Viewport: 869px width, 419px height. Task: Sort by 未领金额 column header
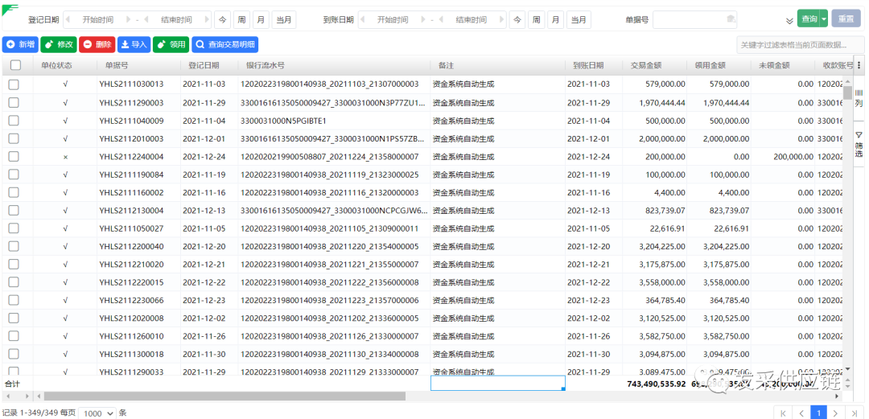[775, 65]
